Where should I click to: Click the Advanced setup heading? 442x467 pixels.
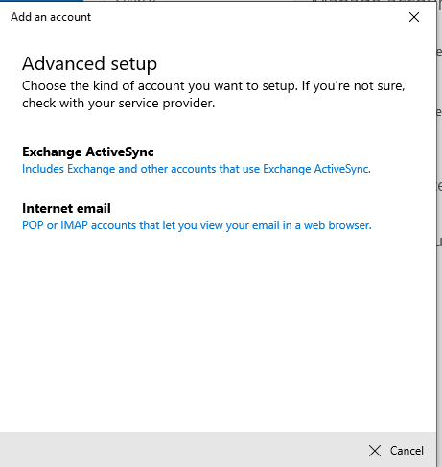89,63
